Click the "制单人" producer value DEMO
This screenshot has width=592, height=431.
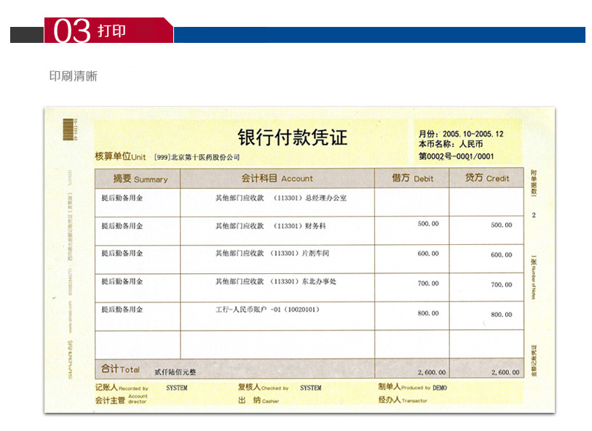tap(440, 388)
